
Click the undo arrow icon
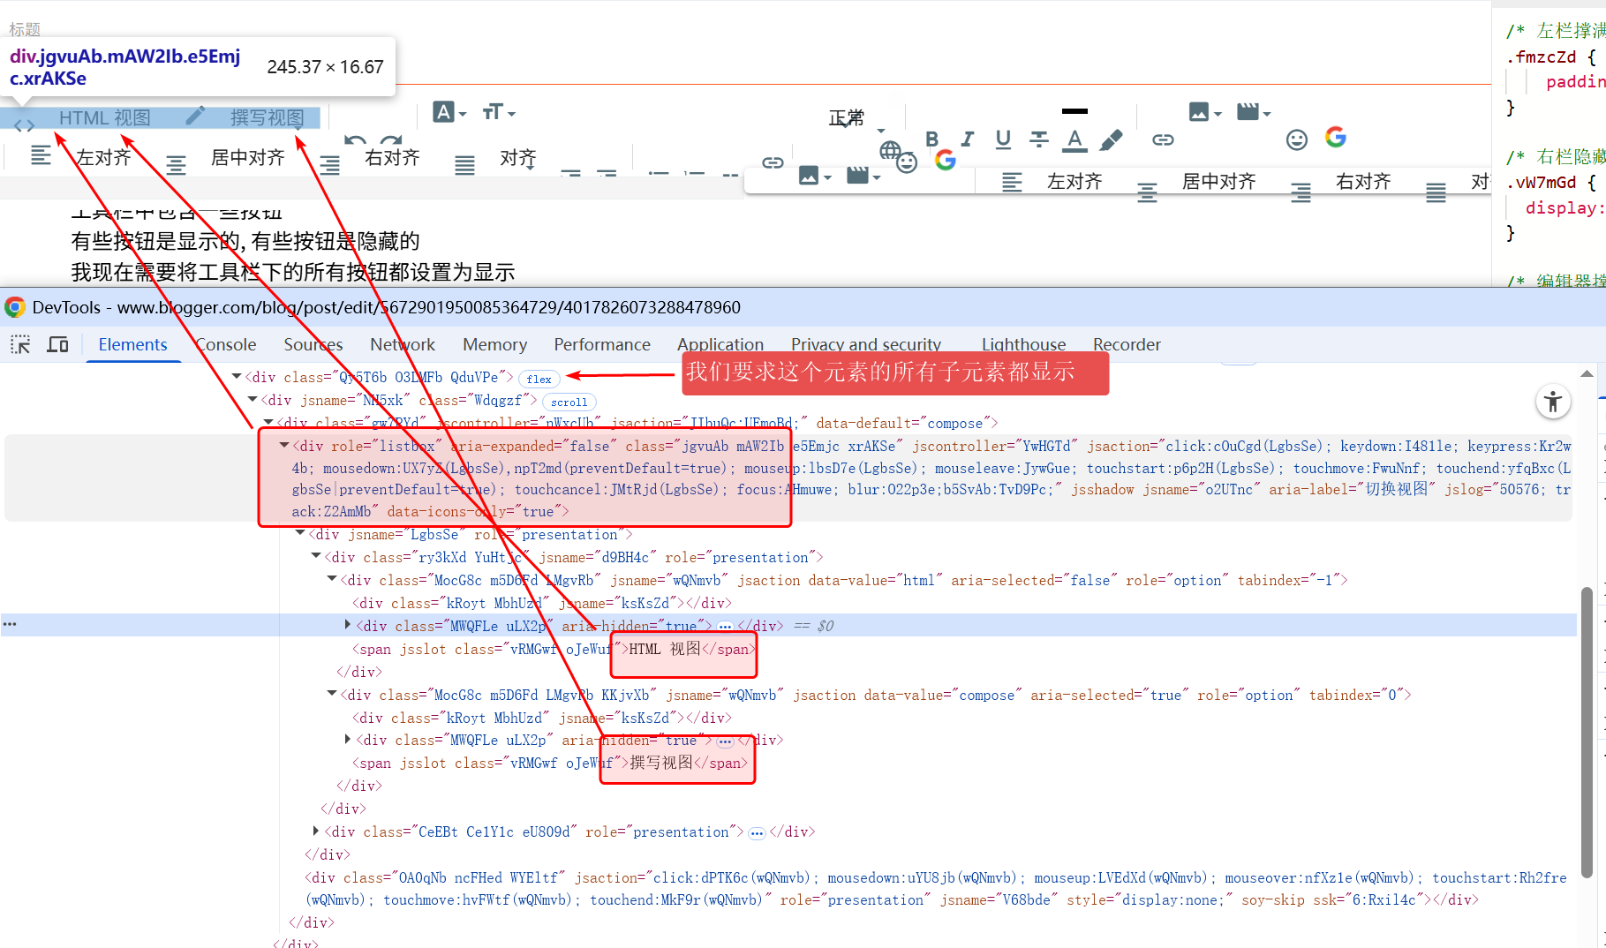click(355, 140)
